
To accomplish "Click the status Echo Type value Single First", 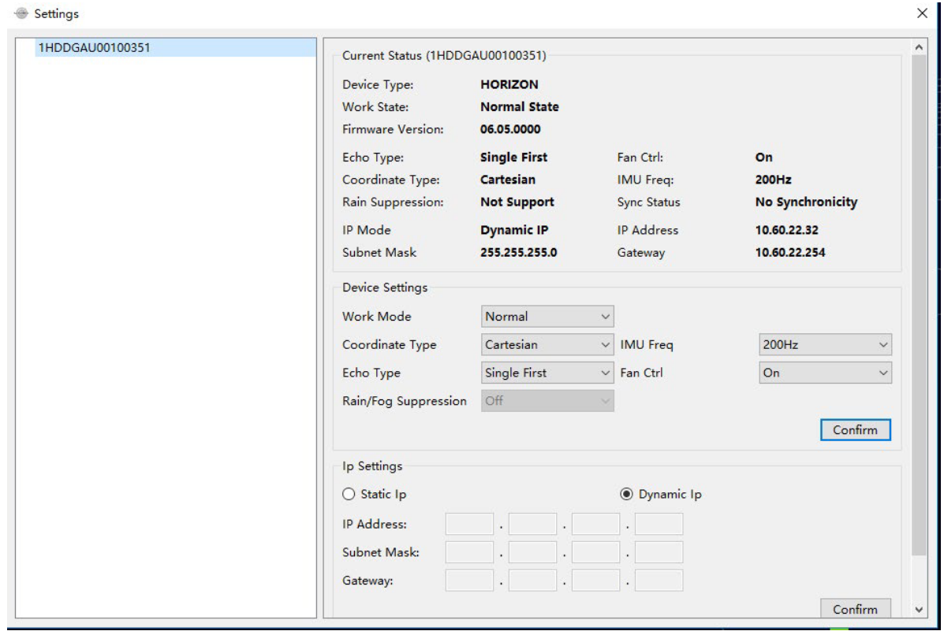I will pos(513,158).
